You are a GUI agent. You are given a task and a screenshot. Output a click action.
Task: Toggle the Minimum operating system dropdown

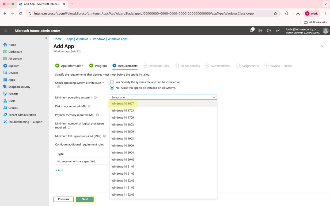(163, 97)
